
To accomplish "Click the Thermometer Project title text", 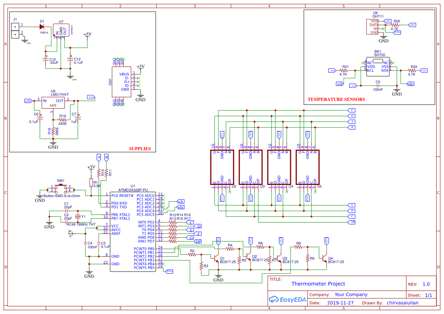I will click(x=319, y=284).
